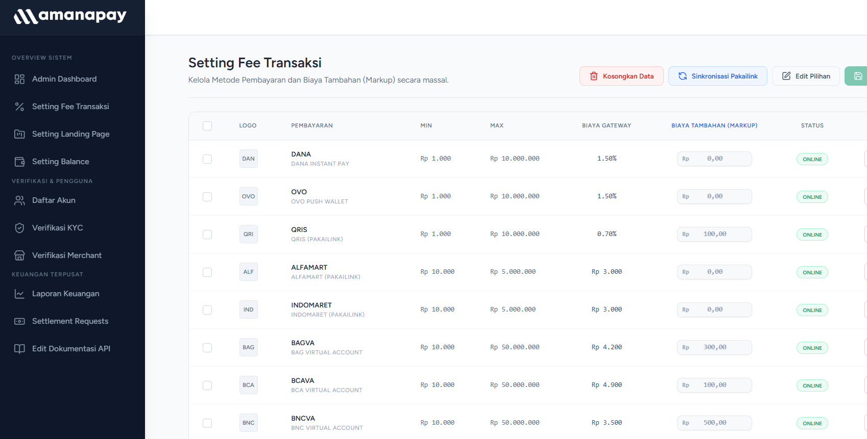The width and height of the screenshot is (867, 439).
Task: Go to Setting Landing Page
Action: coord(72,134)
